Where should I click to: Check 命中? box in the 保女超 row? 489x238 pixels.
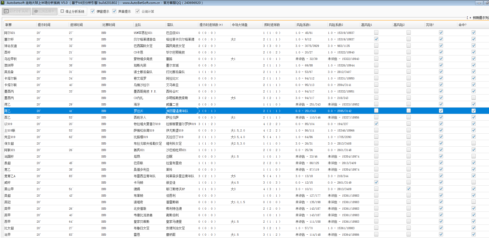click(473, 143)
